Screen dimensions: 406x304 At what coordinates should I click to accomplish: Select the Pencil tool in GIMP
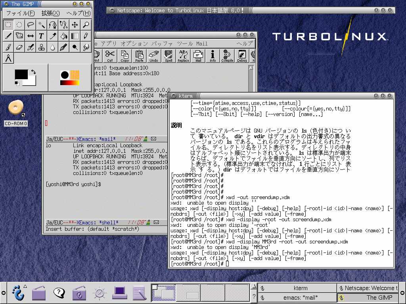pyautogui.click(x=86, y=36)
